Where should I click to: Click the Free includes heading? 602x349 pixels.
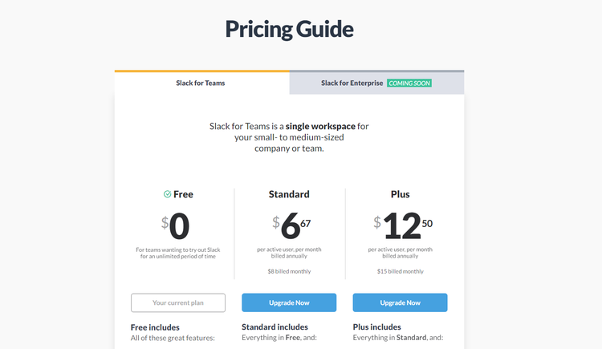[x=155, y=327]
